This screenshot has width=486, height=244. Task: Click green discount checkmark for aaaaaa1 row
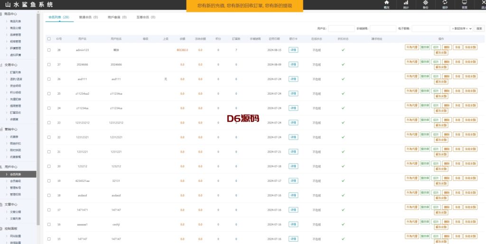[x=343, y=224]
